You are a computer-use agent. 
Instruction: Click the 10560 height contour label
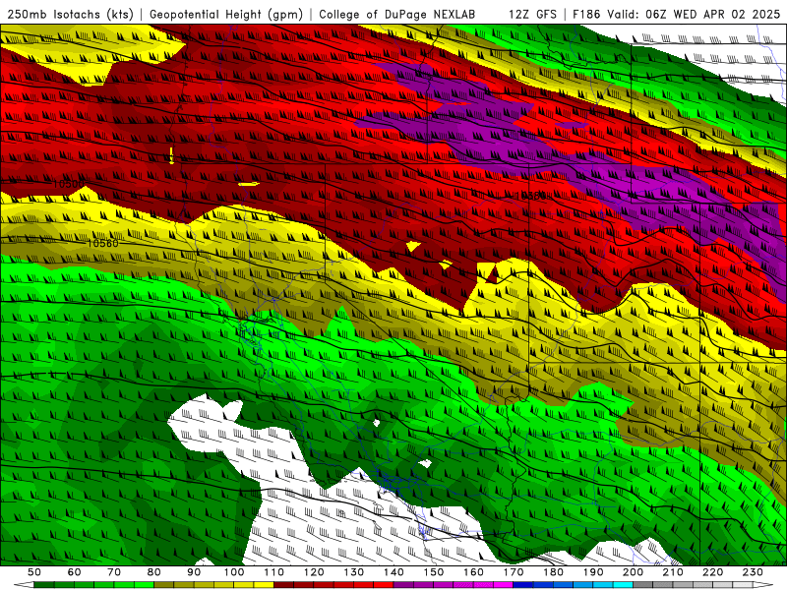[102, 243]
